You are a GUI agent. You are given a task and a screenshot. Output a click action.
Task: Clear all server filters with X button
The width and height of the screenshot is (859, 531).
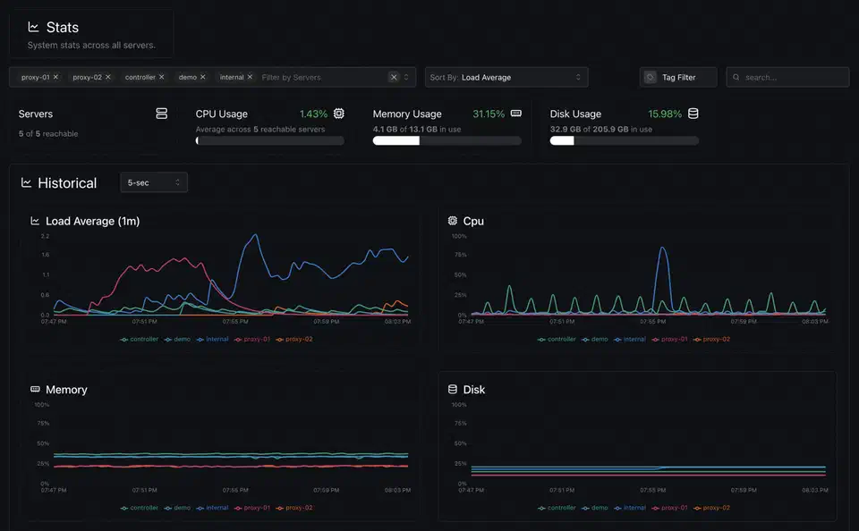coord(394,77)
